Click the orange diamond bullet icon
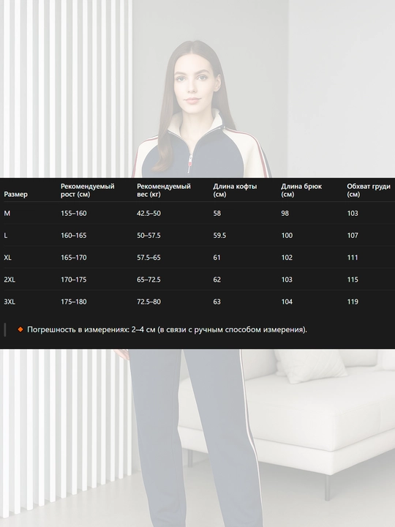395x527 pixels. click(20, 329)
